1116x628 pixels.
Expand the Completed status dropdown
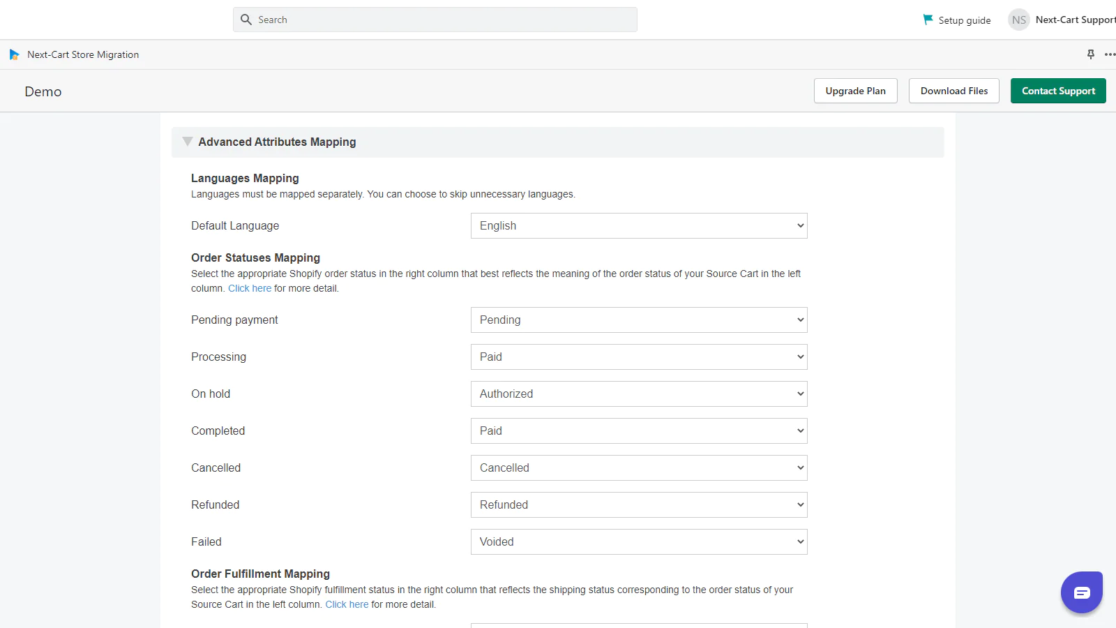[638, 431]
